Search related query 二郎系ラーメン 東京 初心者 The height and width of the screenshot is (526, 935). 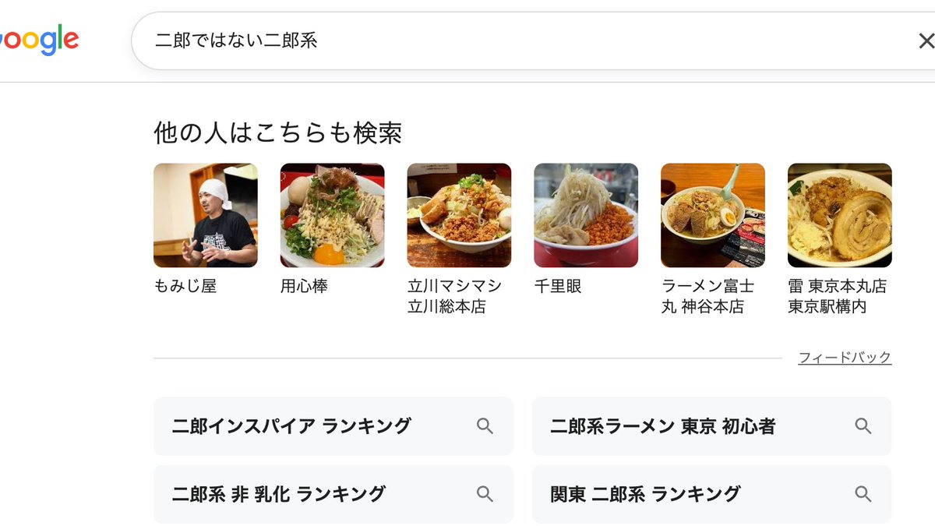coord(662,426)
